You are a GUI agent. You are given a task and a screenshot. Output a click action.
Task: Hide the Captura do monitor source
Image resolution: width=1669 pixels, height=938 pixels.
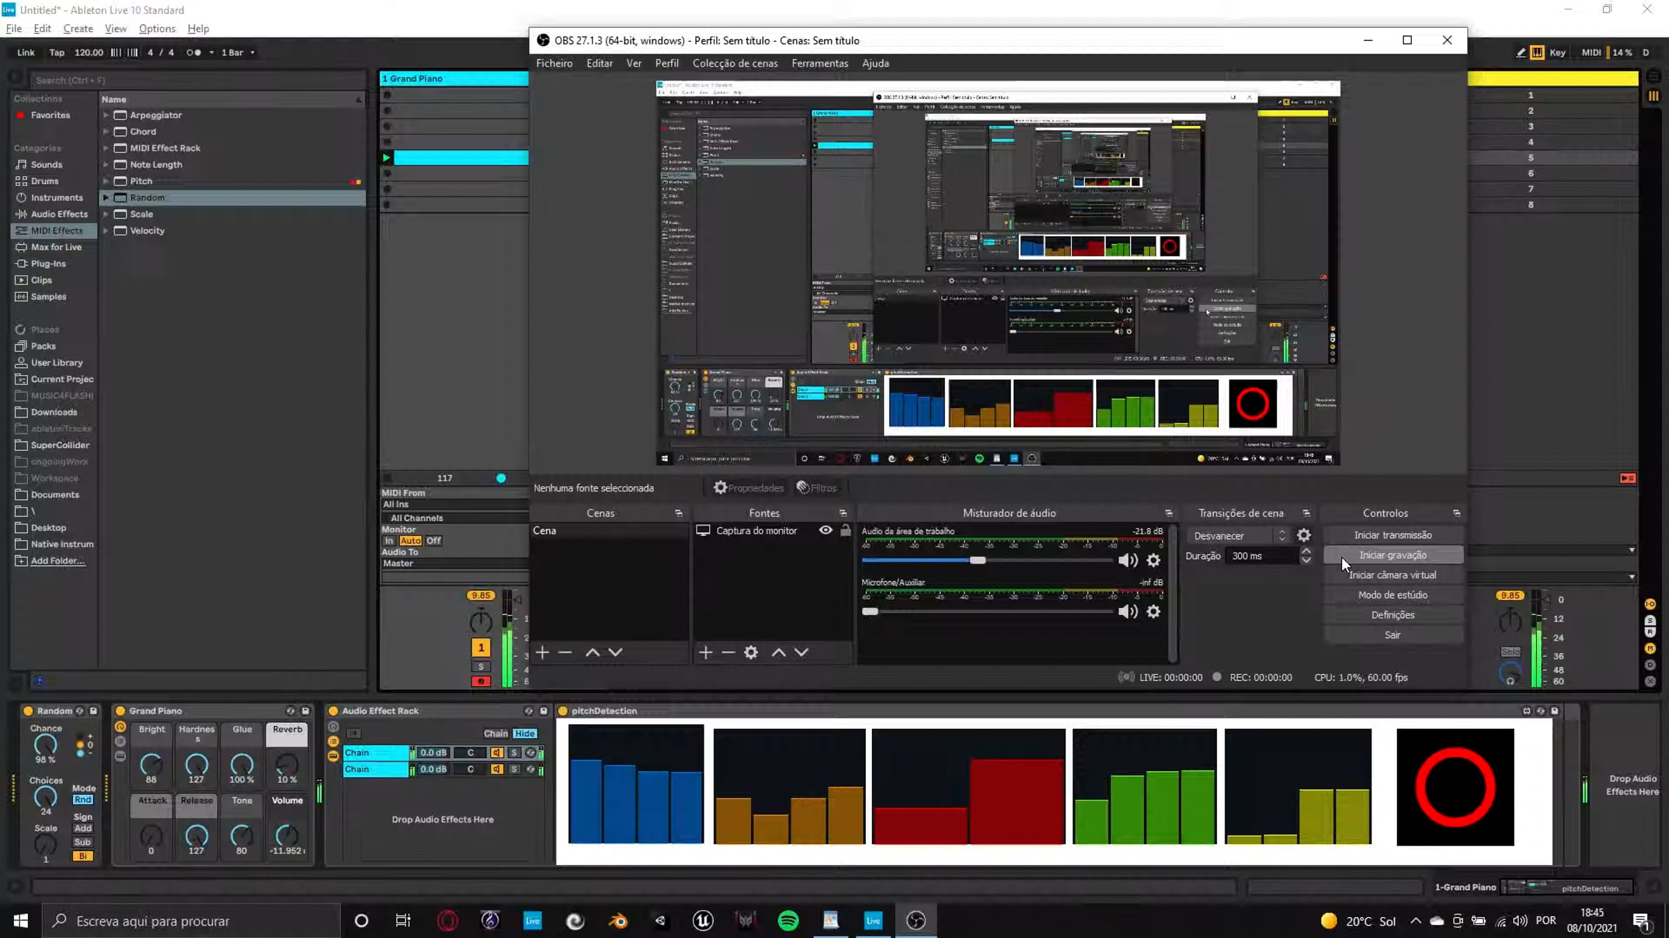pos(825,530)
